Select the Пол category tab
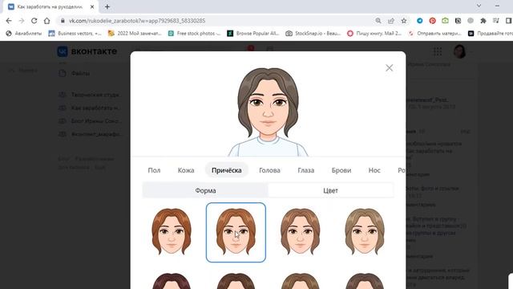The image size is (513, 289). click(154, 170)
